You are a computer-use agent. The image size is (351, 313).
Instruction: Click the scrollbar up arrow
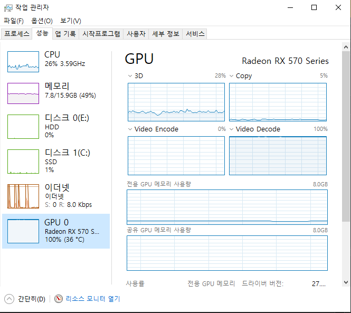(x=346, y=47)
